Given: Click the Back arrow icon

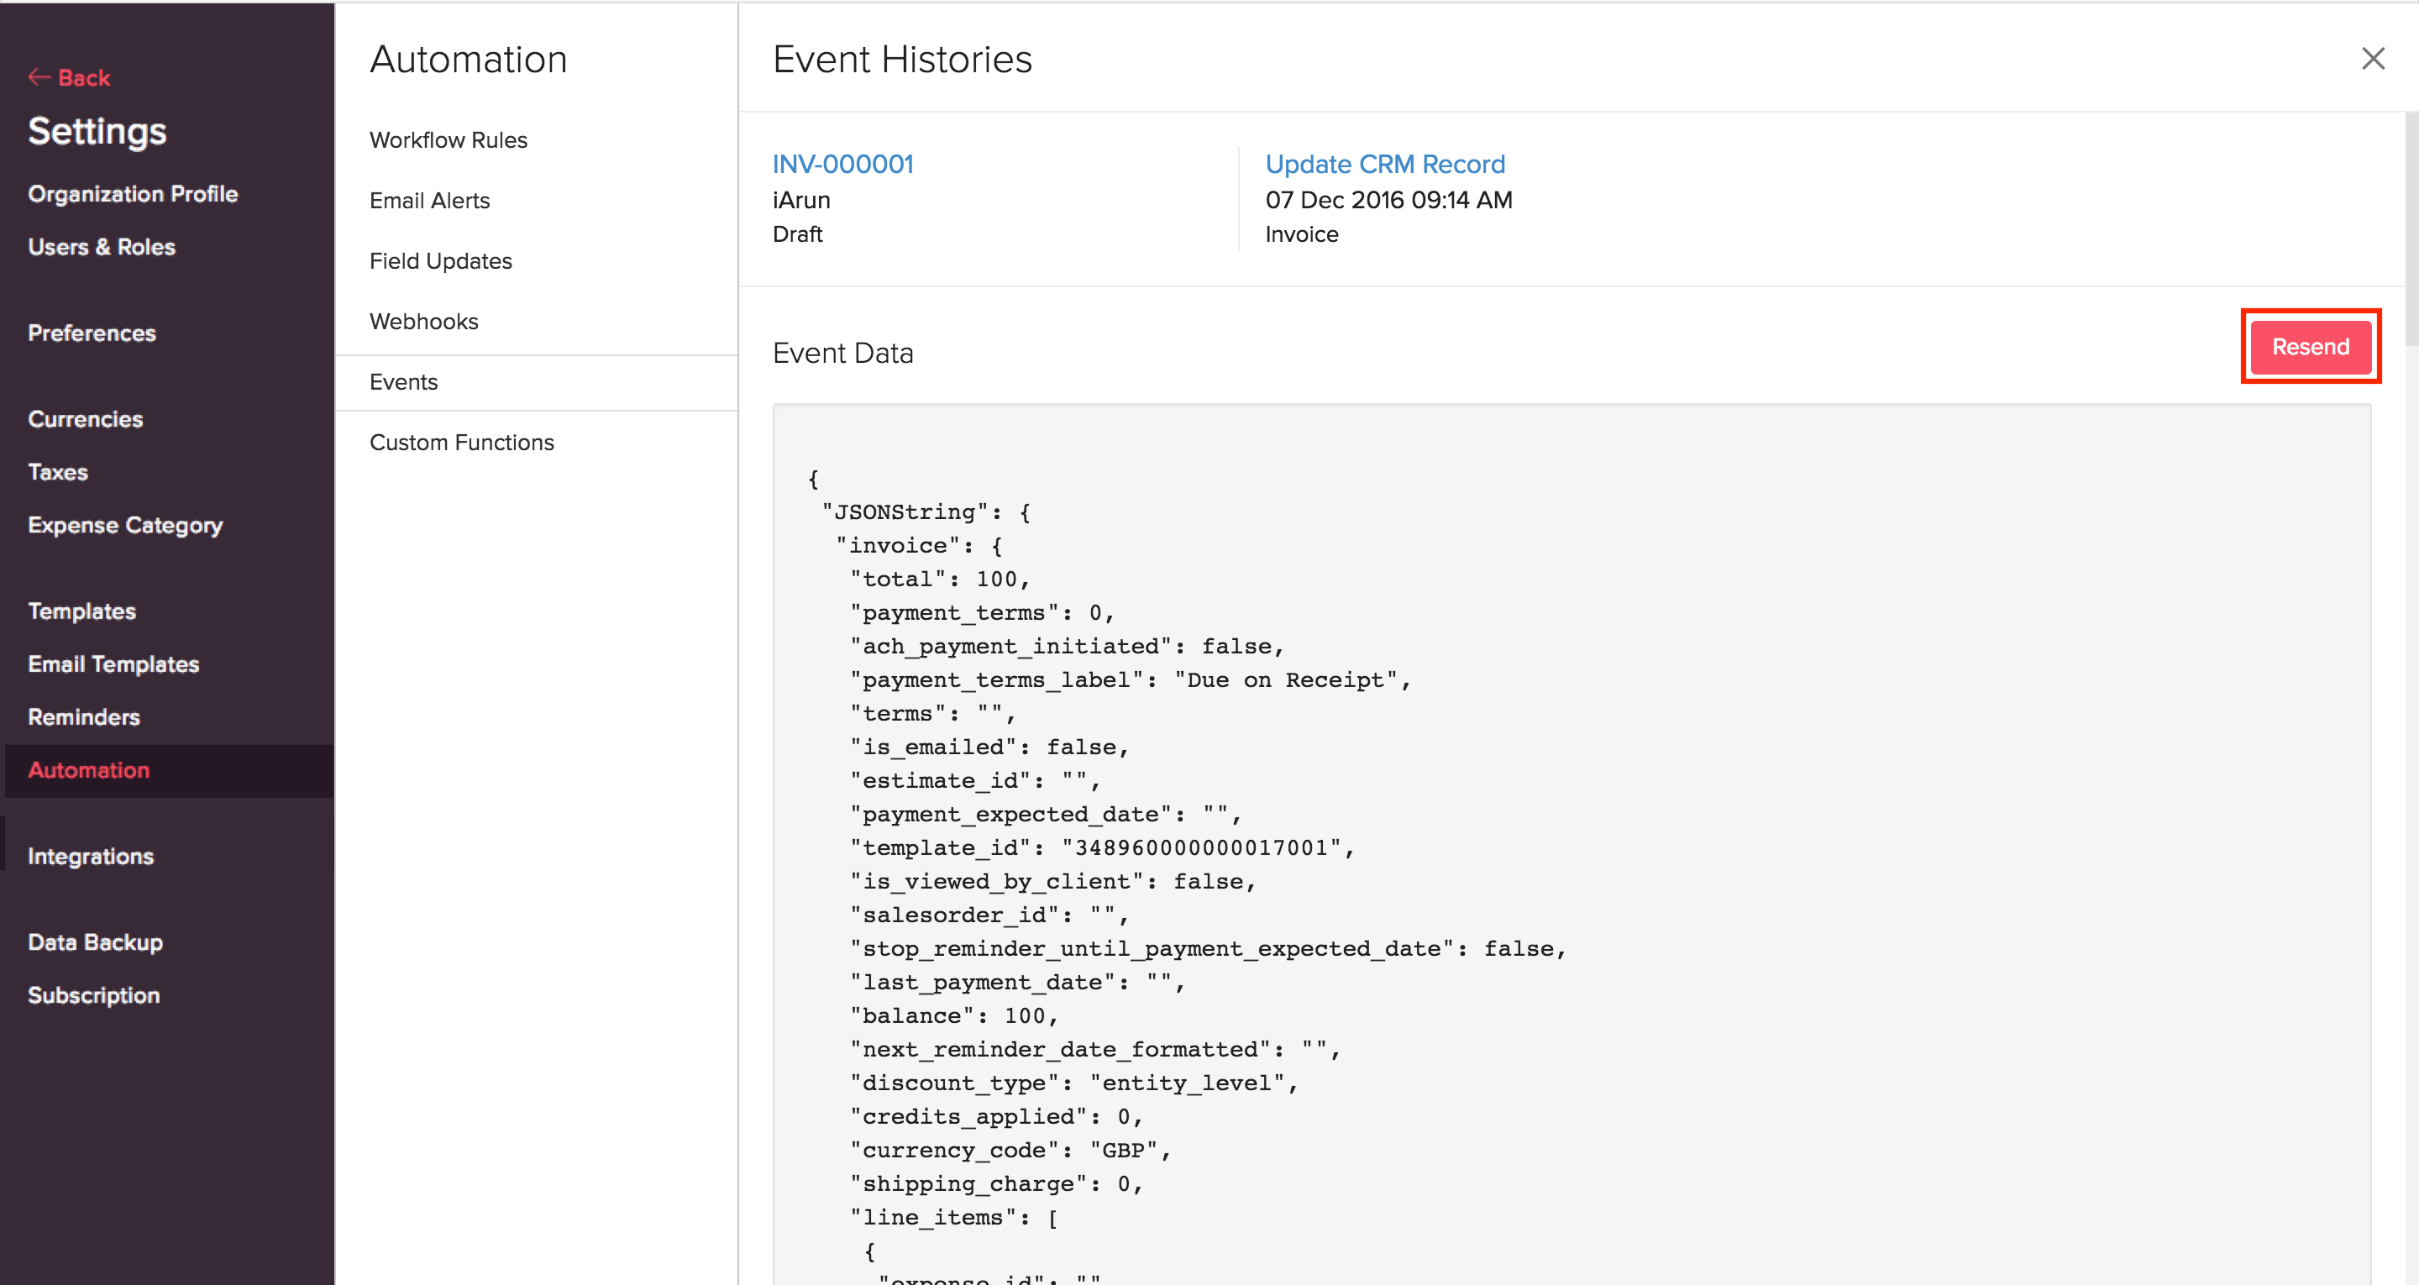Looking at the screenshot, I should 39,77.
